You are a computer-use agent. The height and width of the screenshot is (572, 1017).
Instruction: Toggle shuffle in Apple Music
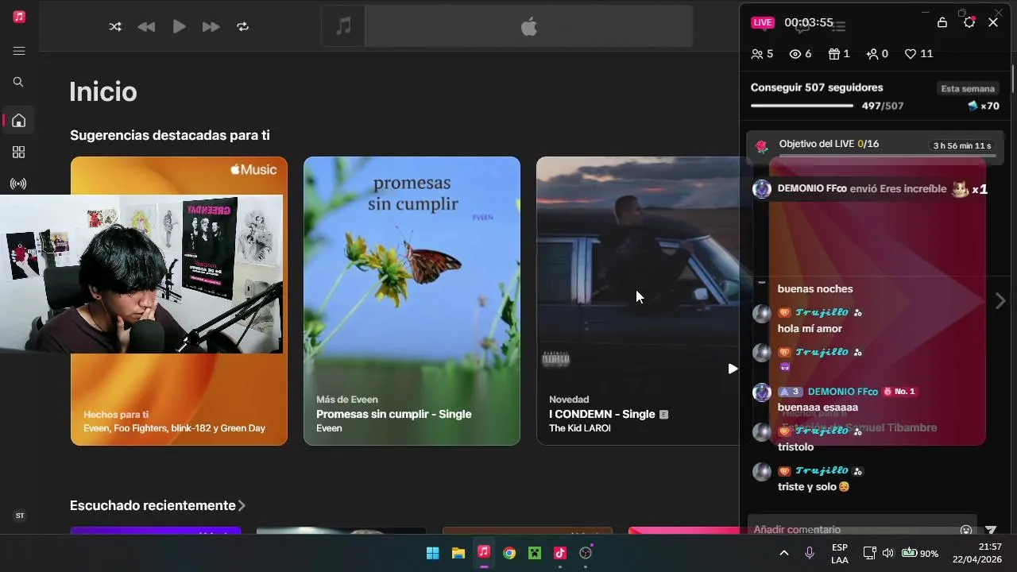click(x=115, y=26)
